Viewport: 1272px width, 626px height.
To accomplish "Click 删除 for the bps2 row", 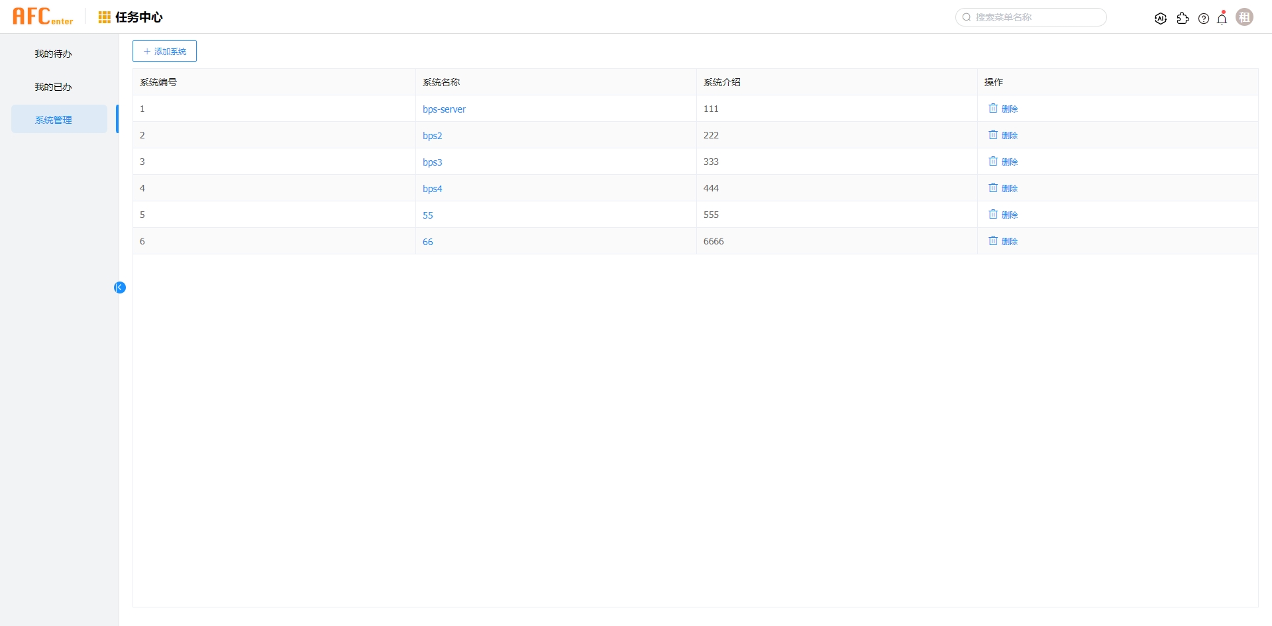I will (1009, 135).
